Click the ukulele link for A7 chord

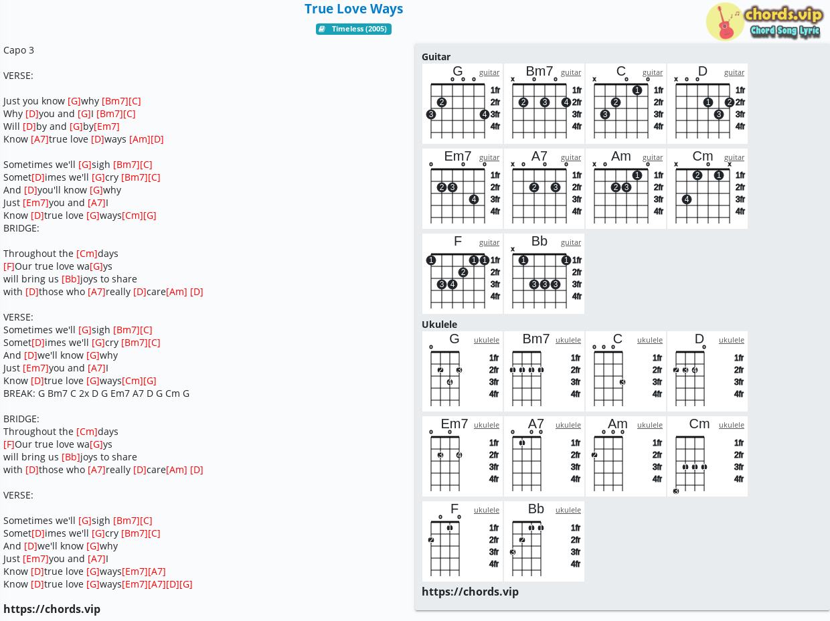pos(568,425)
